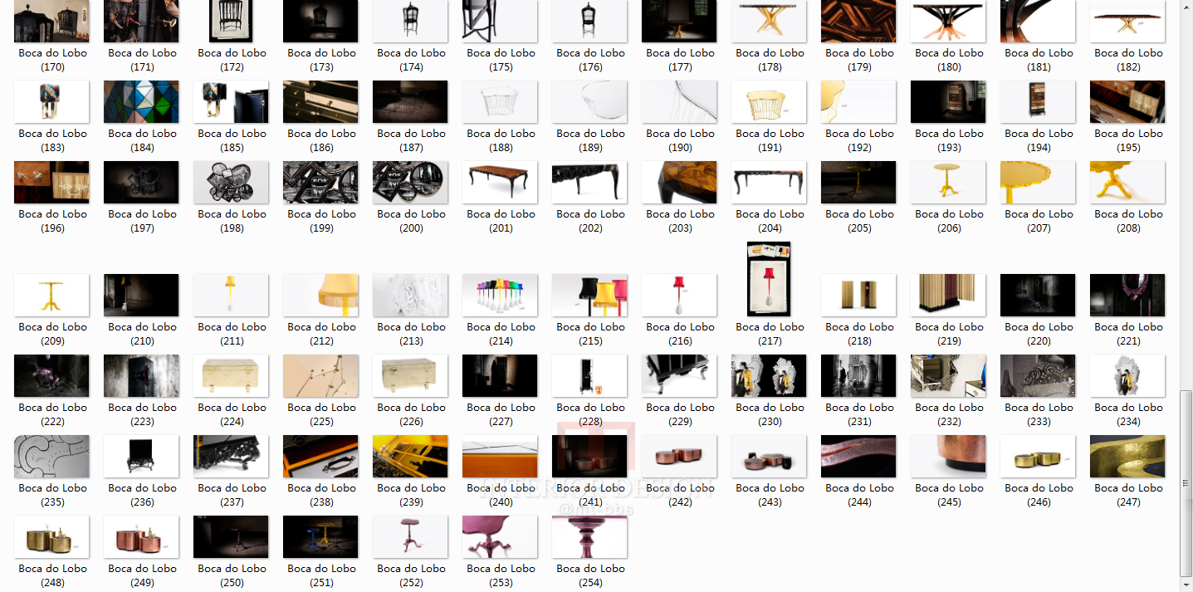Open the Boca do Lobo (172) chair image
The width and height of the screenshot is (1193, 592).
[231, 21]
